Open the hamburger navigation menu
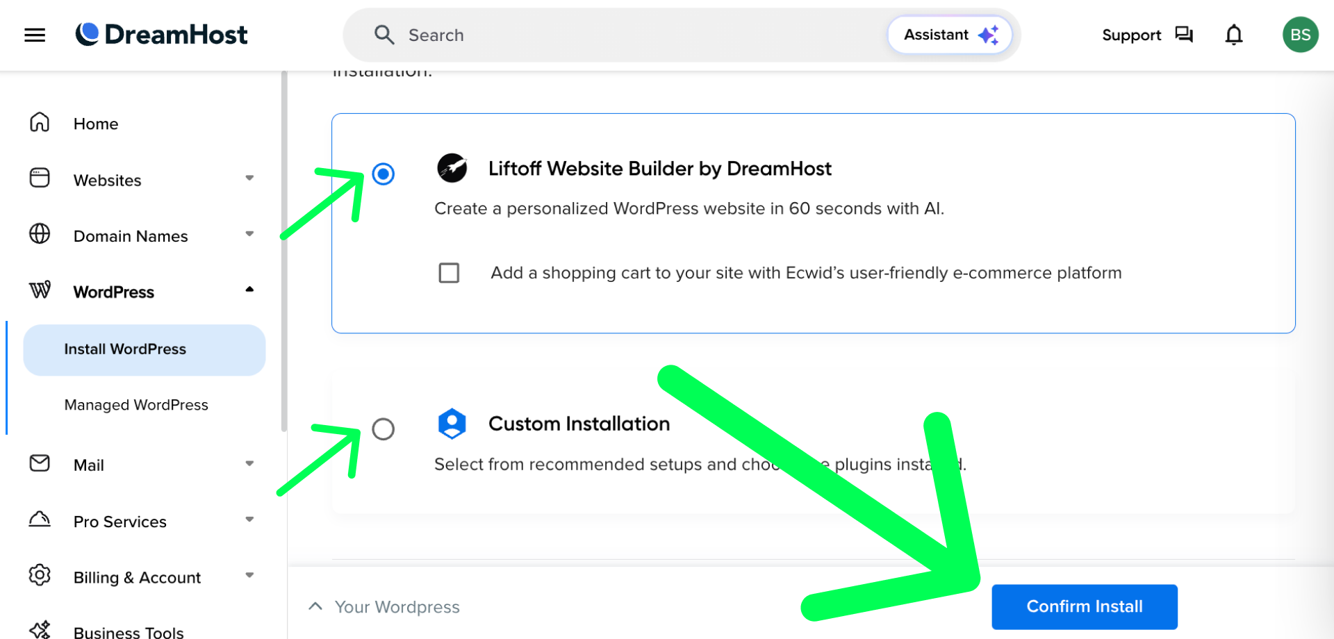 click(x=35, y=35)
